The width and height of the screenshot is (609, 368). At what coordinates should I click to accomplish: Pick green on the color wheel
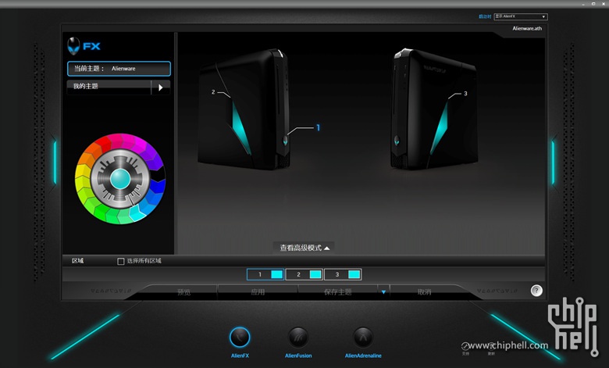pos(101,213)
